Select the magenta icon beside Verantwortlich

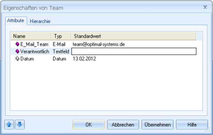pos(17,51)
